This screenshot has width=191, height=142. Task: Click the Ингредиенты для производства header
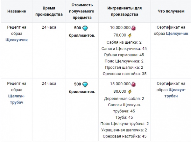124,11
